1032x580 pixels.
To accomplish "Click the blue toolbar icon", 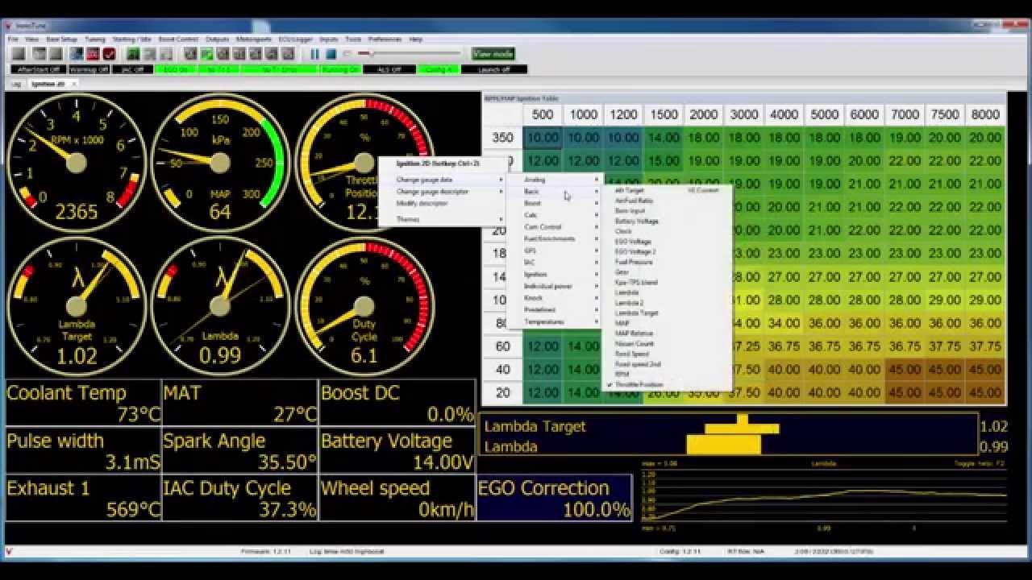I will pos(77,54).
